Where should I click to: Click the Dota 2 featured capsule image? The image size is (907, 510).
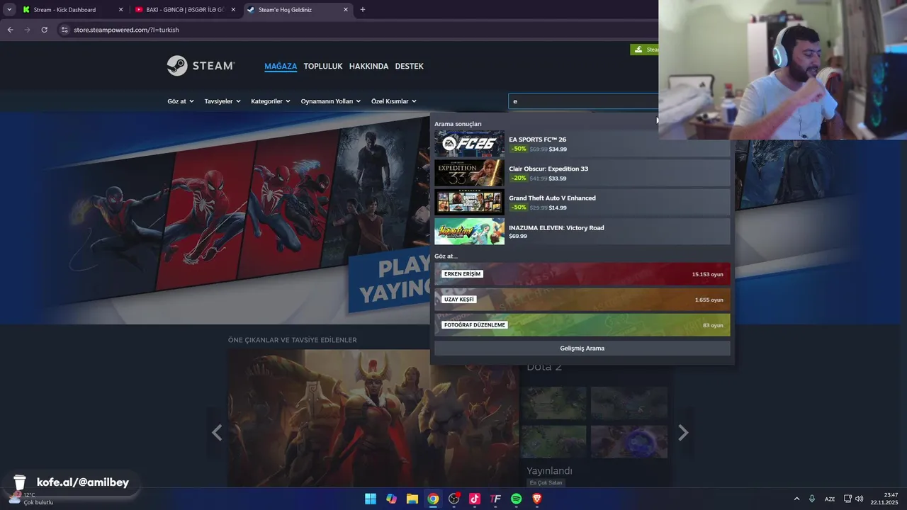373,419
